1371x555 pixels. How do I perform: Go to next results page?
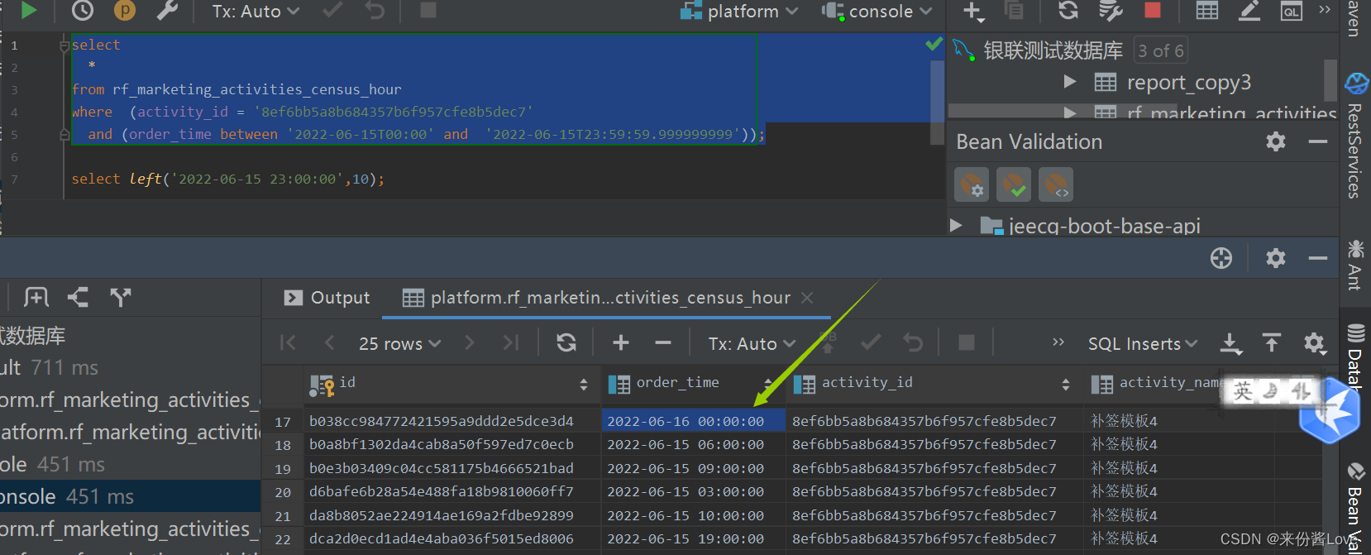tap(470, 342)
